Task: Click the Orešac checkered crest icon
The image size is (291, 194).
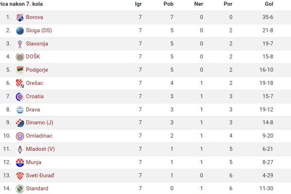Action: [20, 83]
